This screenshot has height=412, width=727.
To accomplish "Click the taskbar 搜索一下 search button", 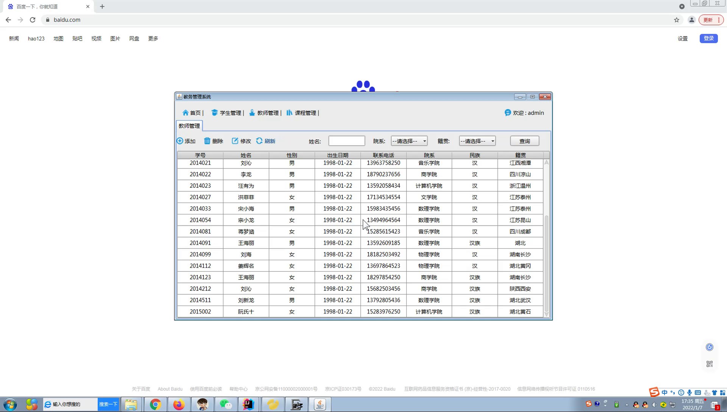I will click(x=108, y=404).
